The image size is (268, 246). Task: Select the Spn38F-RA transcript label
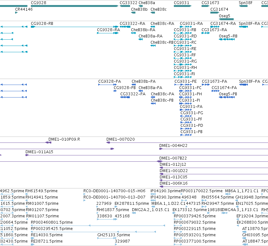(249, 24)
